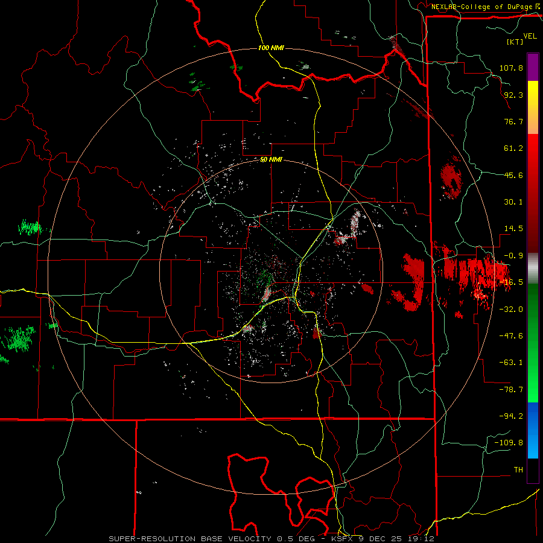The image size is (543, 543).
Task: Click the -16.5 velocity scale value
Action: pos(511,282)
